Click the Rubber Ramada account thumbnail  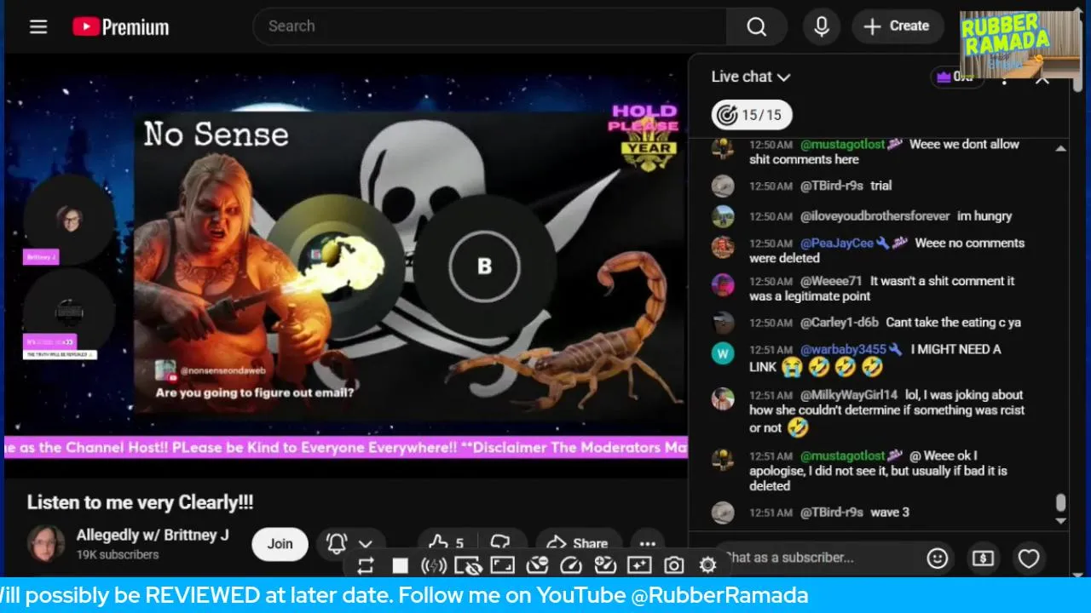tap(1020, 45)
